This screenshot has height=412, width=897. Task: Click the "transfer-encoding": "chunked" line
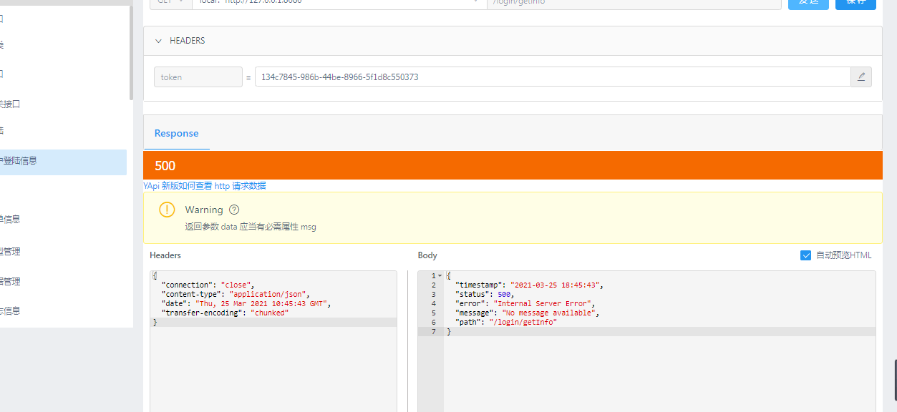tap(225, 313)
